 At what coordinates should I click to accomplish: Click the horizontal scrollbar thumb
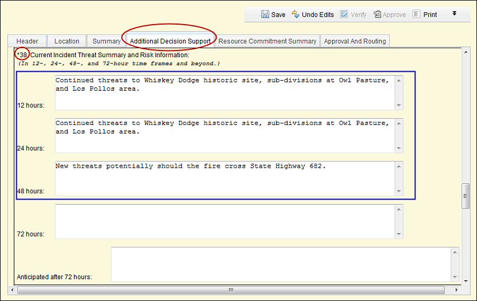(231, 290)
